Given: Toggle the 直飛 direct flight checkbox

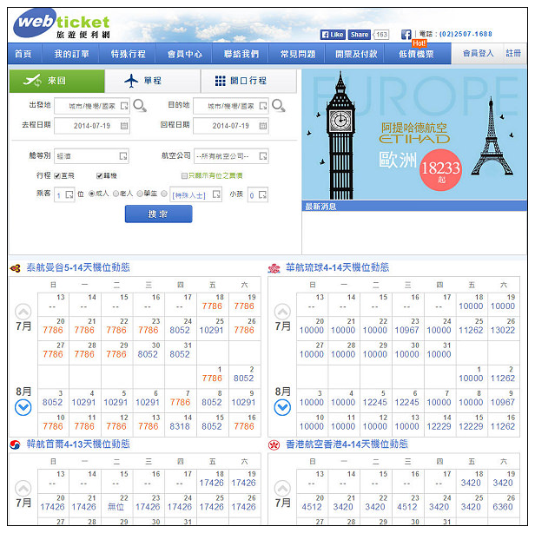Looking at the screenshot, I should pyautogui.click(x=57, y=176).
